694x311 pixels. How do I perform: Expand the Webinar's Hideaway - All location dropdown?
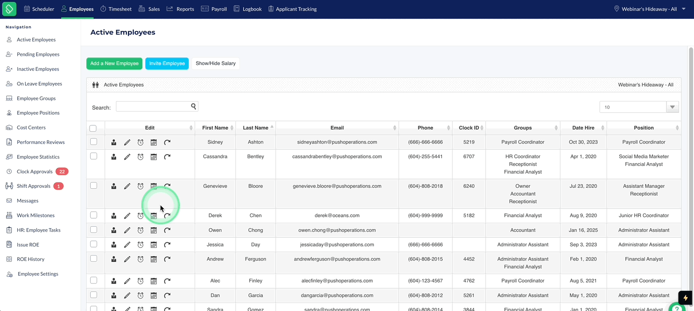pyautogui.click(x=650, y=9)
